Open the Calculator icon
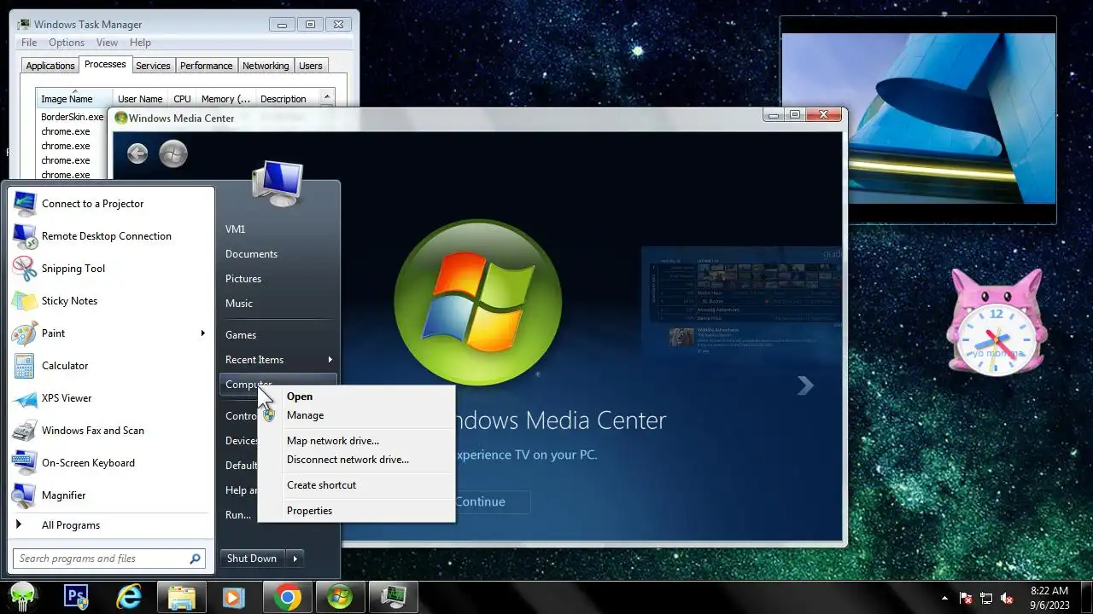This screenshot has height=614, width=1093. tap(25, 366)
